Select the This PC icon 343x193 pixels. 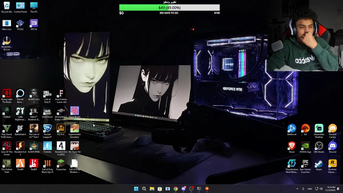pos(34,7)
